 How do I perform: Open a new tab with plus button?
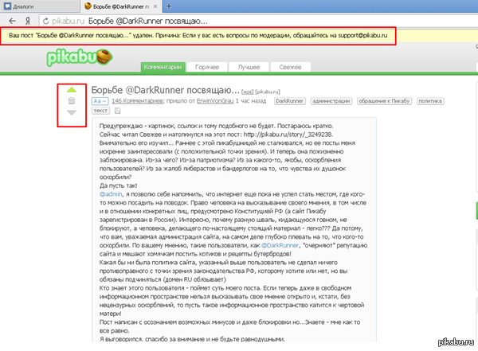(x=169, y=6)
